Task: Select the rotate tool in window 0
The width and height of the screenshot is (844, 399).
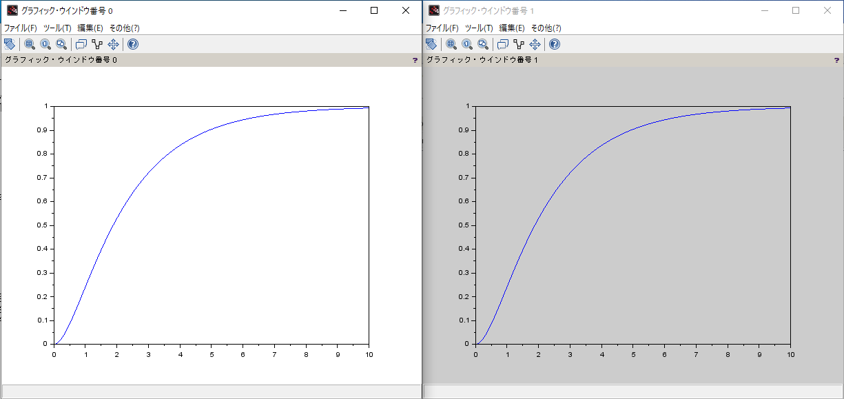Action: 9,44
